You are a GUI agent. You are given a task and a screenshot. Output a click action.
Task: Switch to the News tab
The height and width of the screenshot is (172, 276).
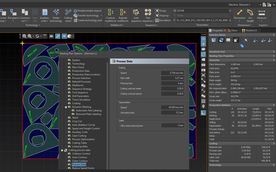point(232,31)
